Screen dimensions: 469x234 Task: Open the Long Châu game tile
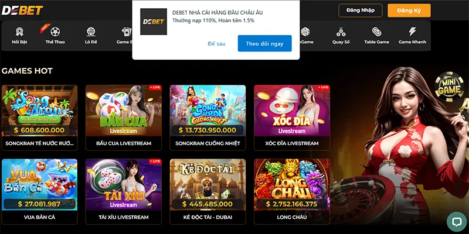click(x=292, y=191)
